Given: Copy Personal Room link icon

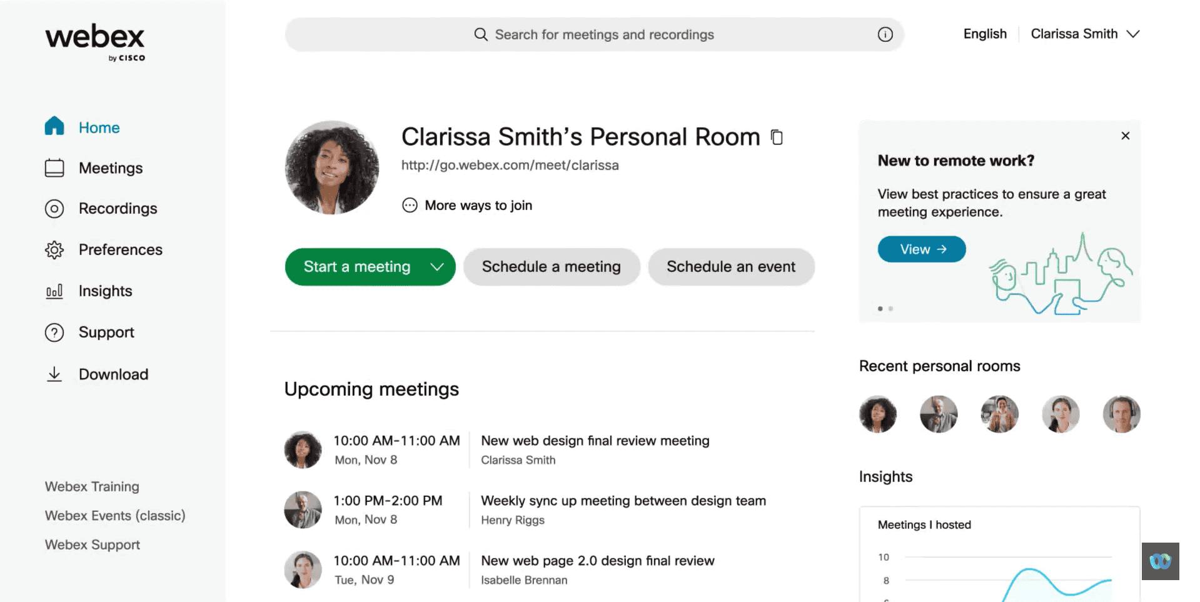Looking at the screenshot, I should [777, 137].
